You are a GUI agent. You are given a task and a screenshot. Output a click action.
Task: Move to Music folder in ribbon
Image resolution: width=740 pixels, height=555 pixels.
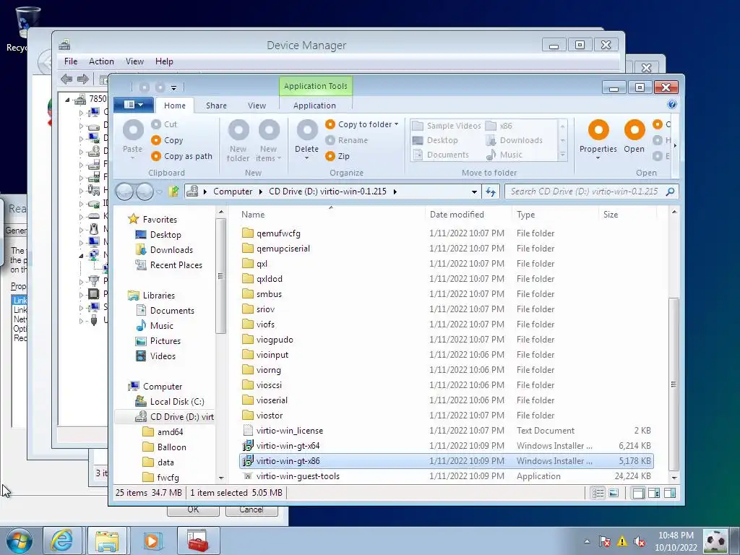click(504, 155)
